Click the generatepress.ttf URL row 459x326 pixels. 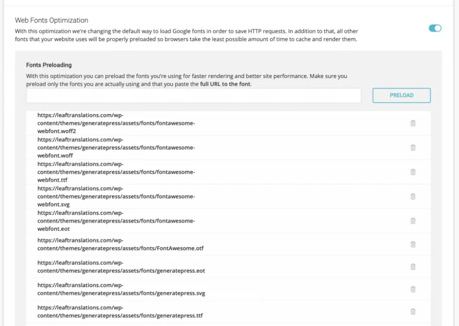(x=228, y=312)
